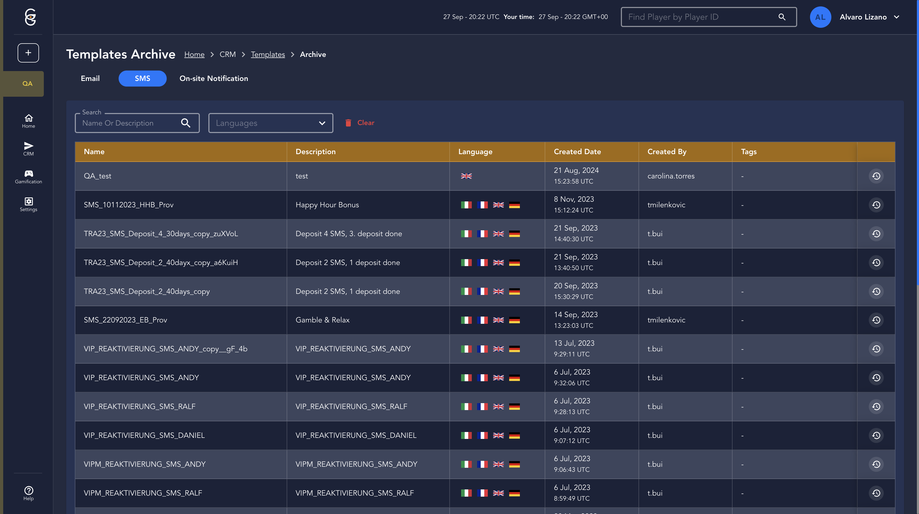Click restore icon for SMS_22092023_EB_Prov
This screenshot has width=919, height=514.
pos(876,320)
